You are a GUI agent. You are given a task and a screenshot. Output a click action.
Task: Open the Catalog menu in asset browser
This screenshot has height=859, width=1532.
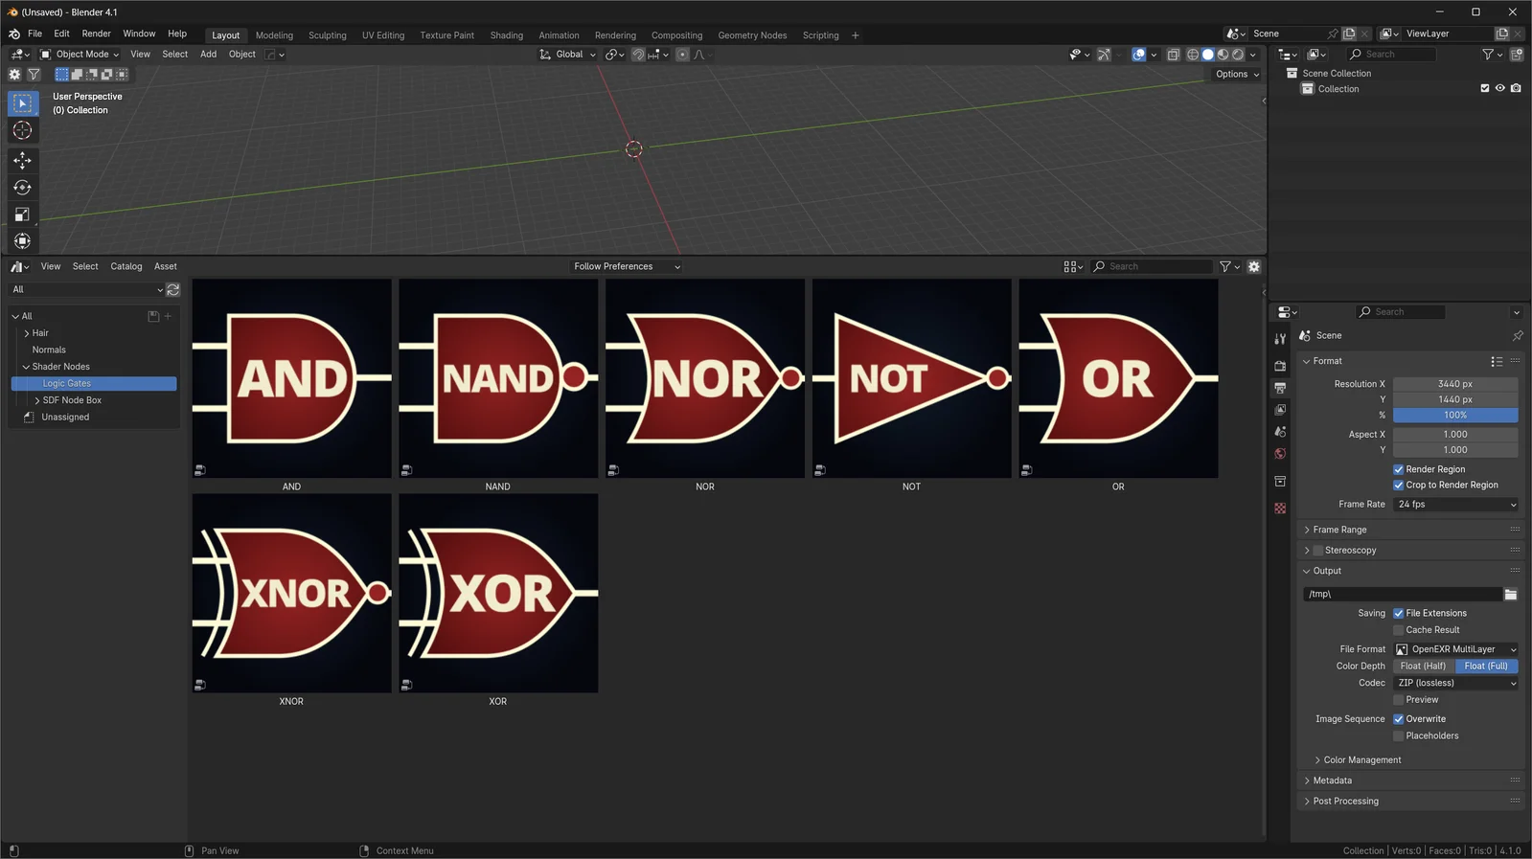[126, 266]
